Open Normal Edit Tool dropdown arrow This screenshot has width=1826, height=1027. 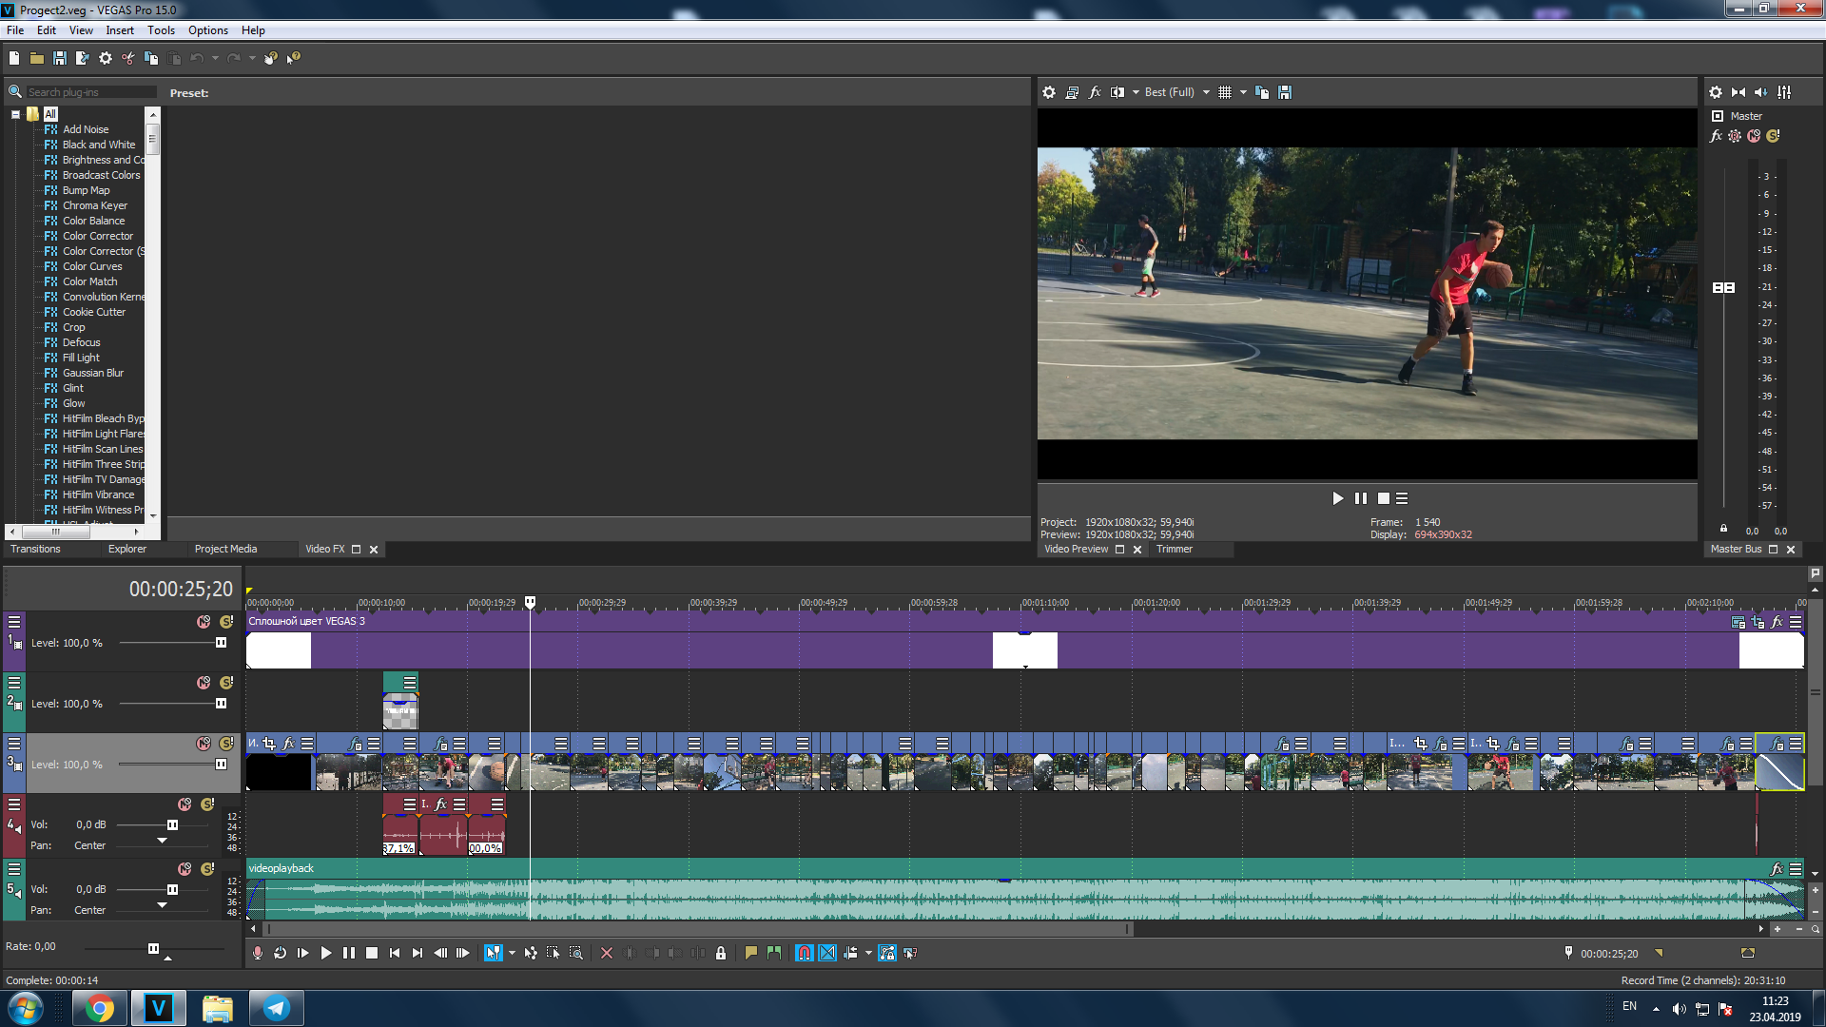pyautogui.click(x=513, y=953)
